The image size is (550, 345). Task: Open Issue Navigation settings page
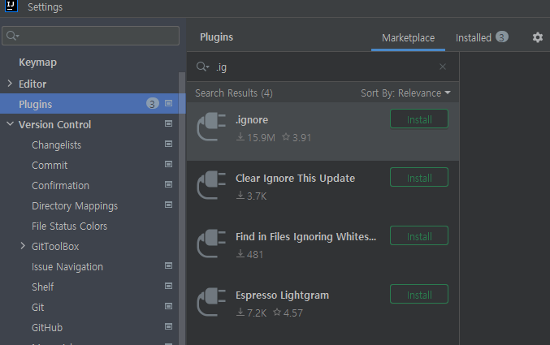coord(67,267)
